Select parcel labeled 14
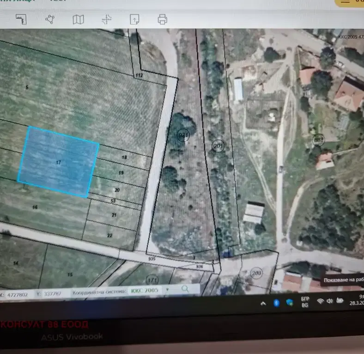 click(x=16, y=263)
